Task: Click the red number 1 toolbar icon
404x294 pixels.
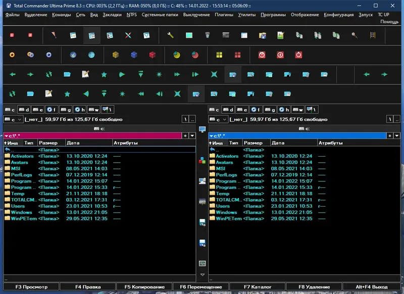Action: pyautogui.click(x=12, y=35)
